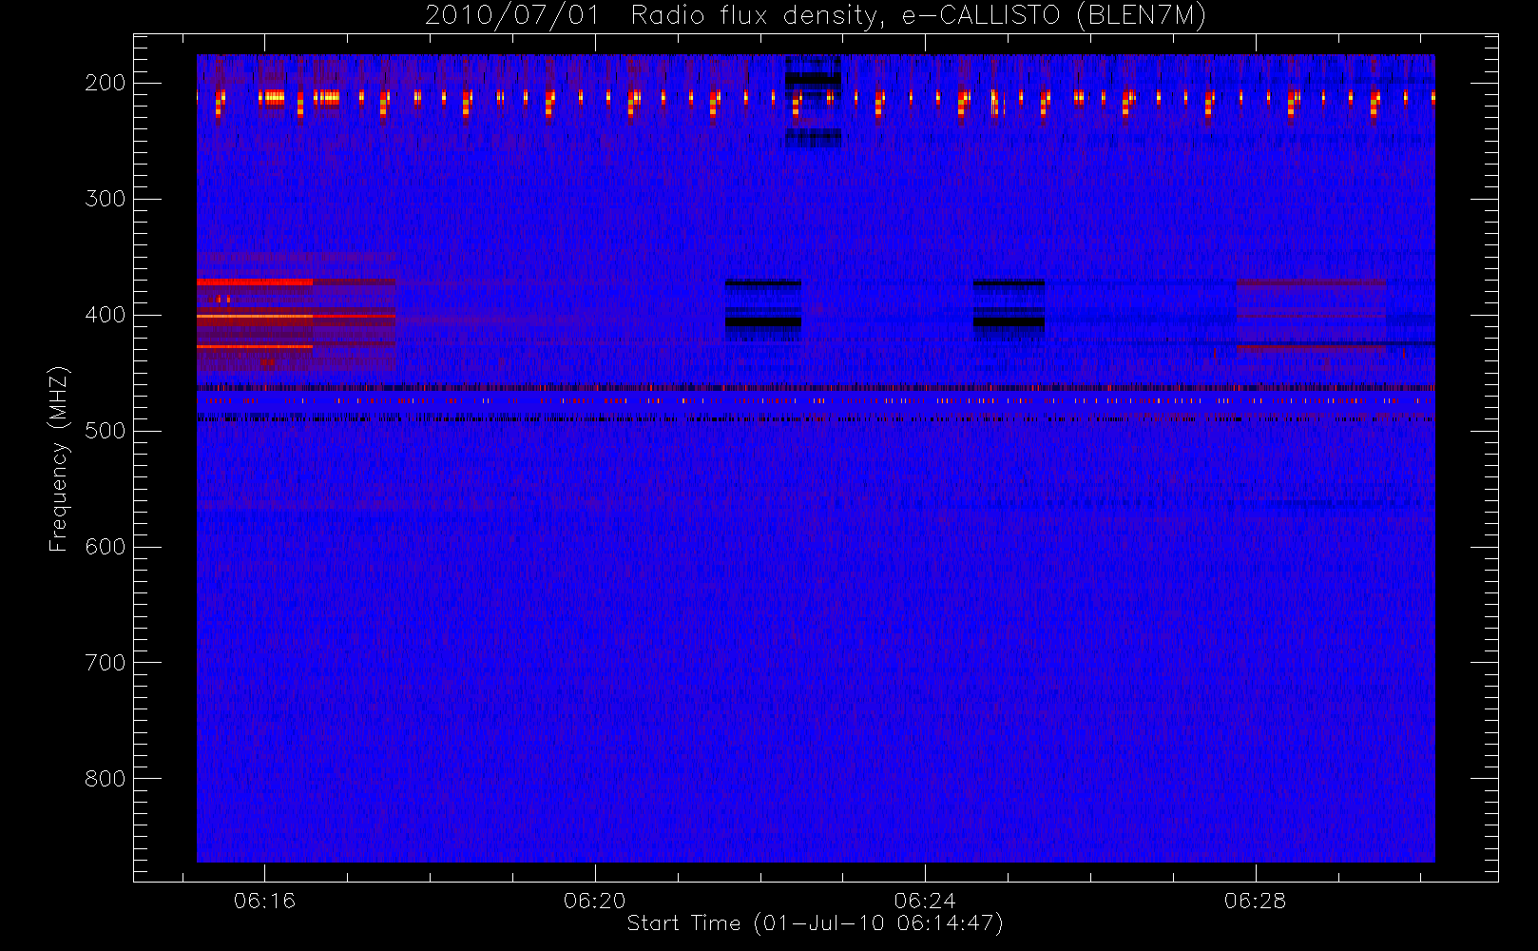This screenshot has height=951, width=1538.
Task: Click the 500 frequency tick label
Action: point(106,431)
